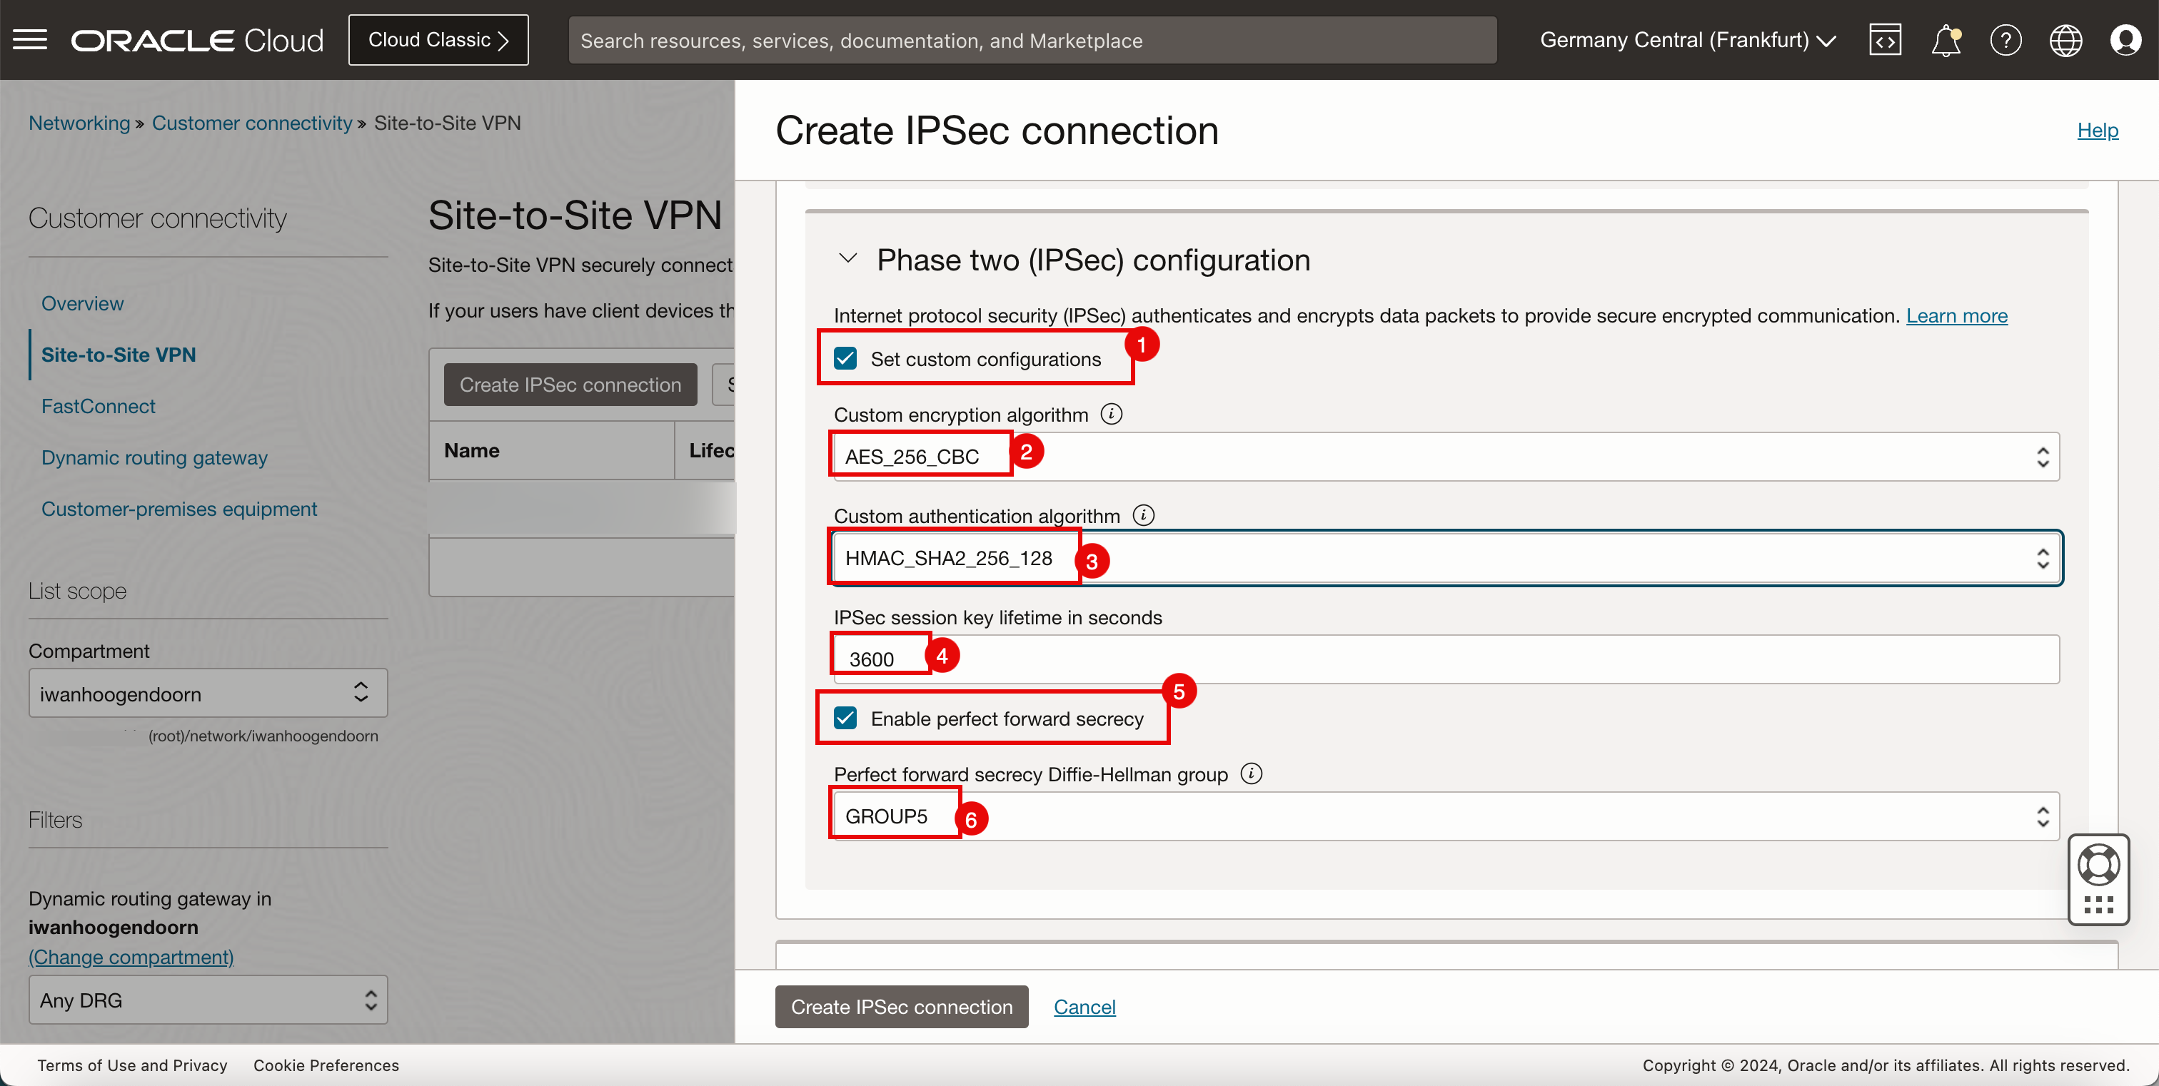Click info icon beside Custom encryption algorithm

pos(1112,414)
